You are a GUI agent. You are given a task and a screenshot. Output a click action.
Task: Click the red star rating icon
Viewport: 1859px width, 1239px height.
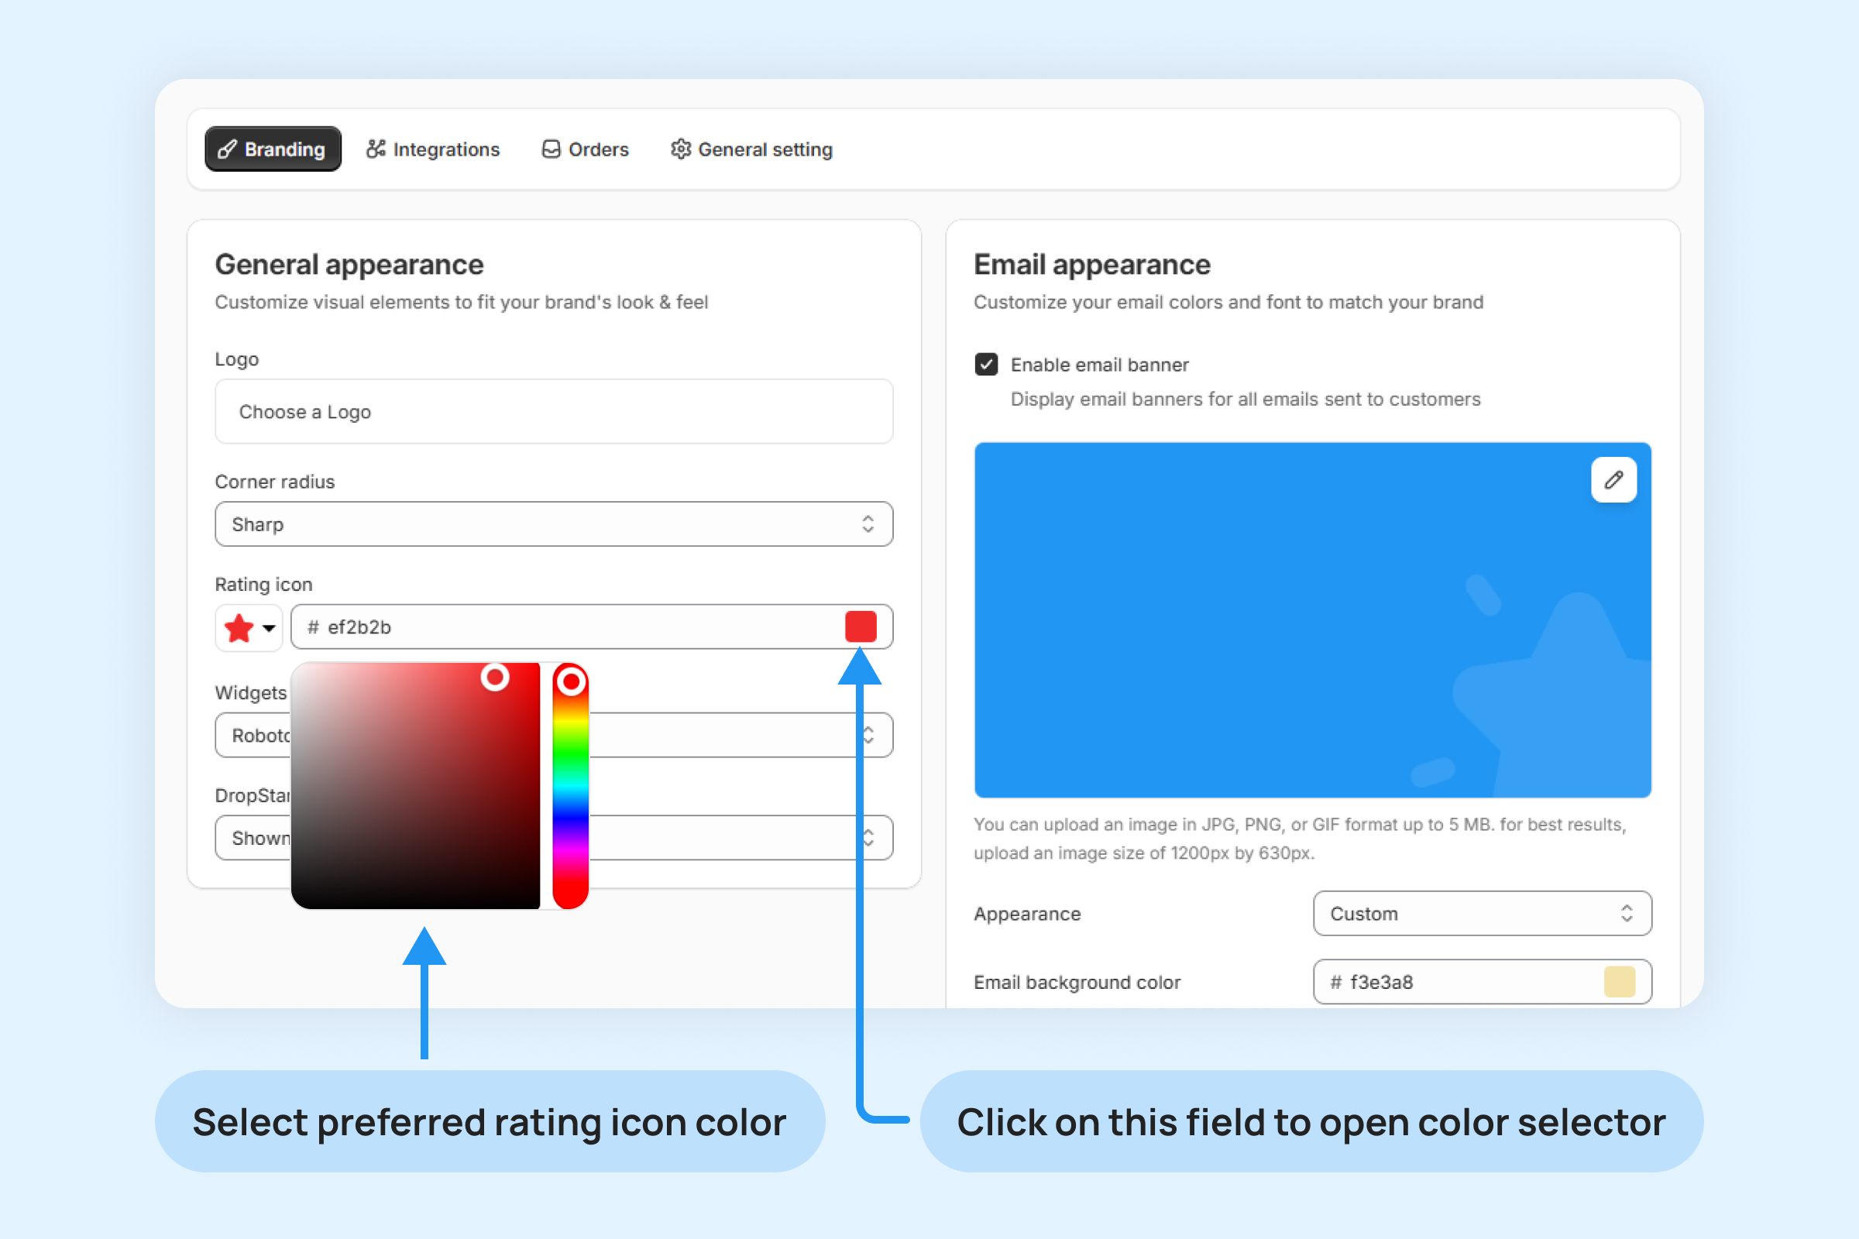point(239,628)
